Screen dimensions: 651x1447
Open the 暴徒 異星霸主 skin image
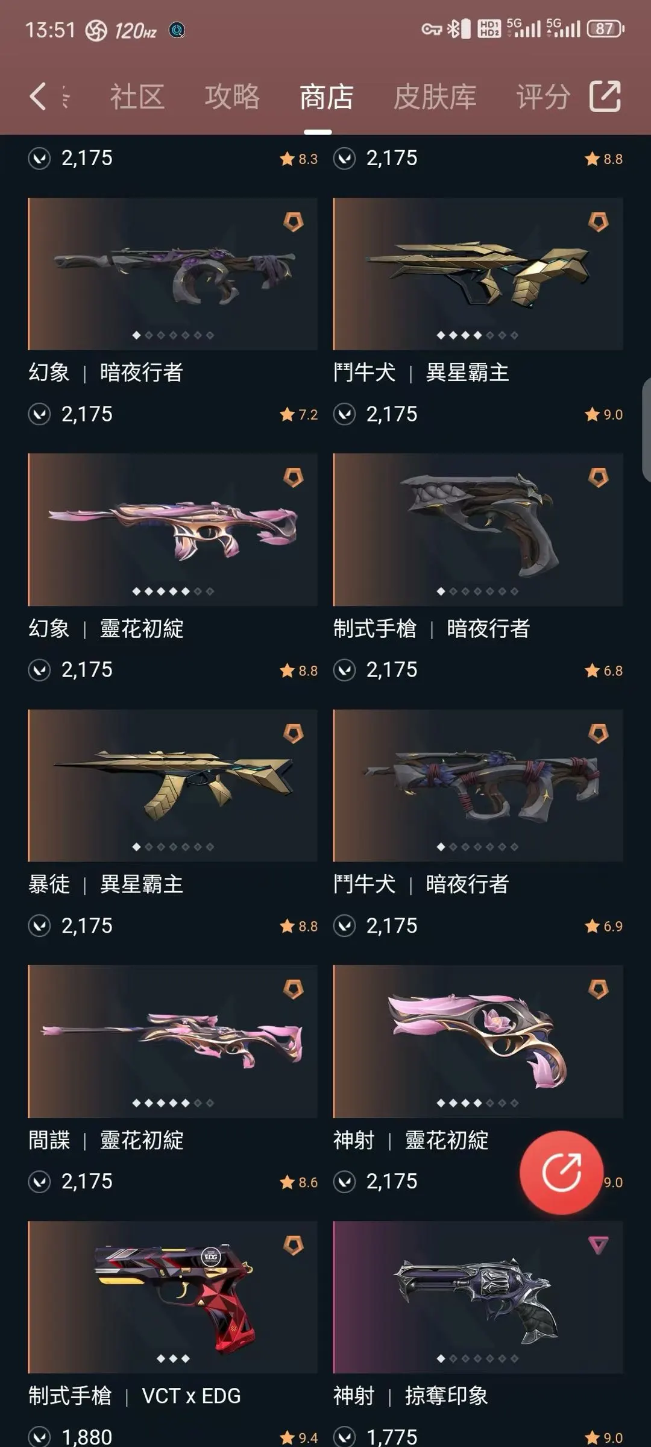172,786
